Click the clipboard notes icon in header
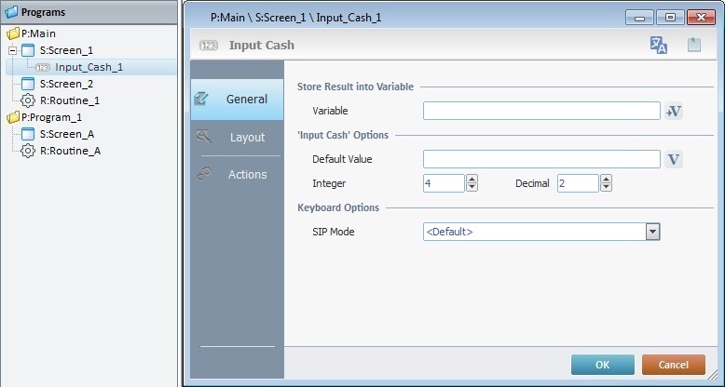 [x=693, y=46]
